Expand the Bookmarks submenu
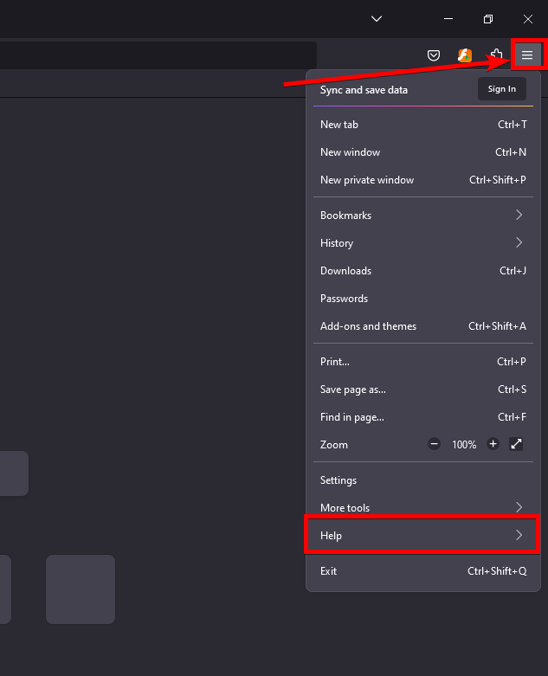This screenshot has height=676, width=548. pyautogui.click(x=422, y=215)
